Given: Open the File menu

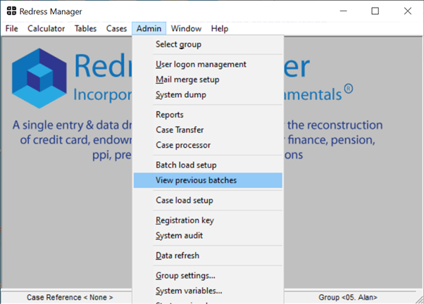Looking at the screenshot, I should coord(12,28).
